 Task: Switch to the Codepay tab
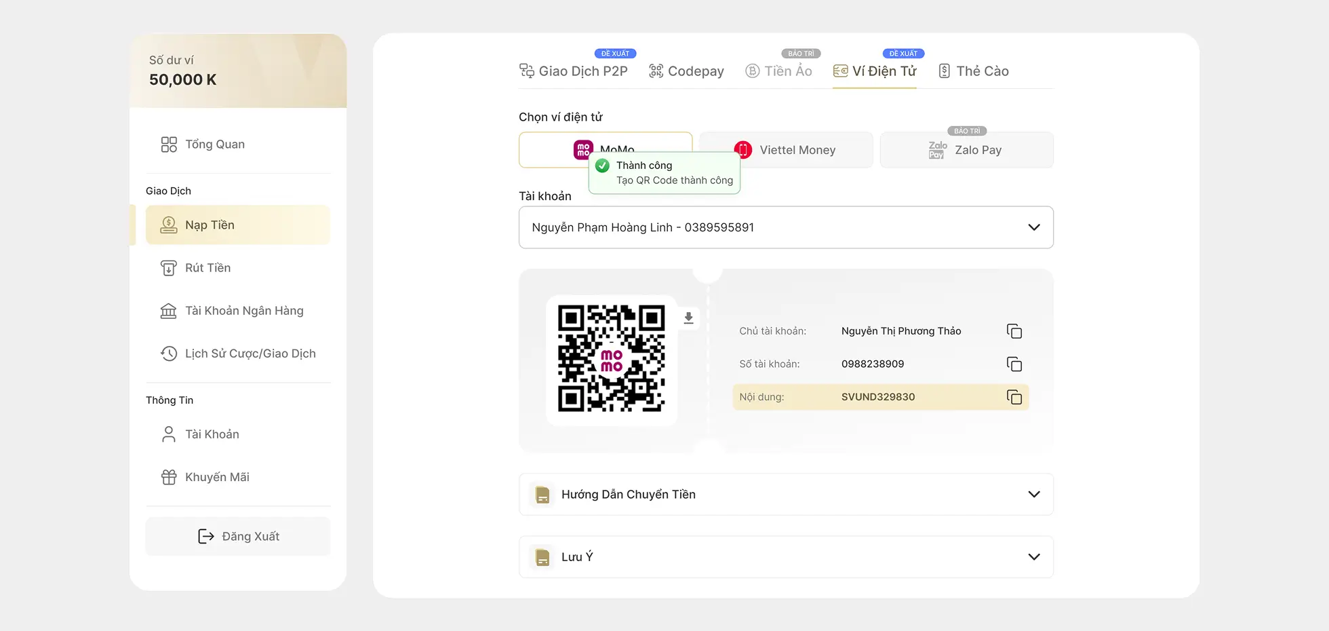(x=686, y=71)
